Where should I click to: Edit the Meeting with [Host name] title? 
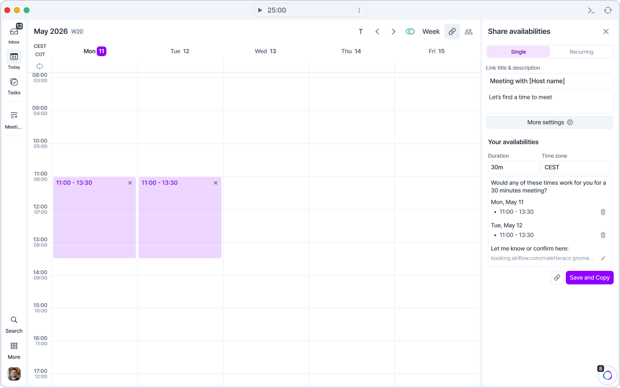point(550,81)
